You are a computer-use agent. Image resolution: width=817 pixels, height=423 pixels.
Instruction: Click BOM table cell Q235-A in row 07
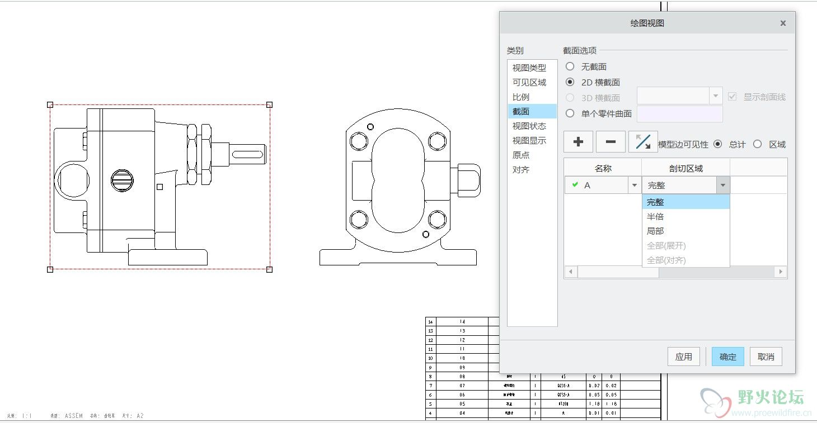pos(563,386)
